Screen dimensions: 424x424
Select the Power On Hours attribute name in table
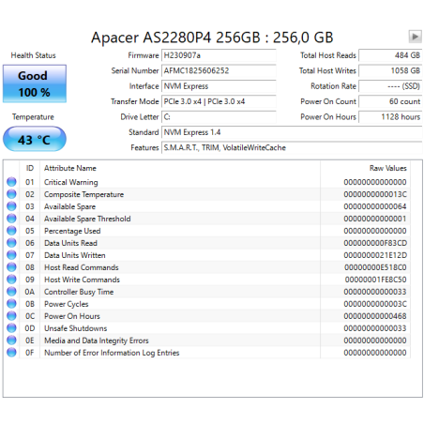click(72, 316)
